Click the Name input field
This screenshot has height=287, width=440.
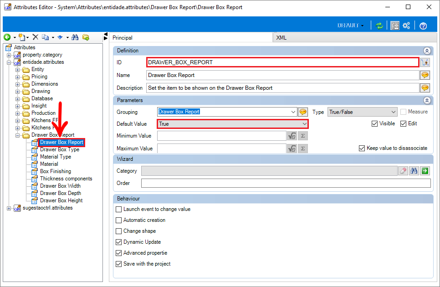pyautogui.click(x=282, y=75)
